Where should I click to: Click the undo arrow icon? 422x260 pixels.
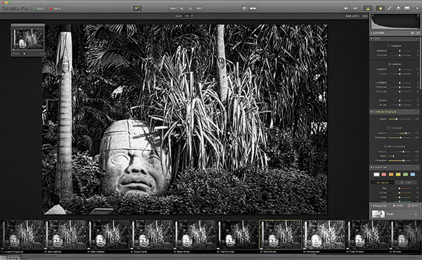(346, 8)
